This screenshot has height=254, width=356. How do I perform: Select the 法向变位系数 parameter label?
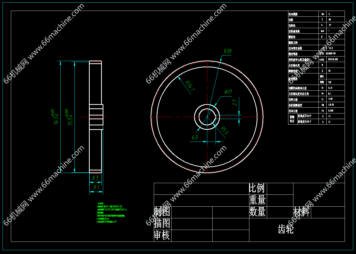click(x=295, y=48)
